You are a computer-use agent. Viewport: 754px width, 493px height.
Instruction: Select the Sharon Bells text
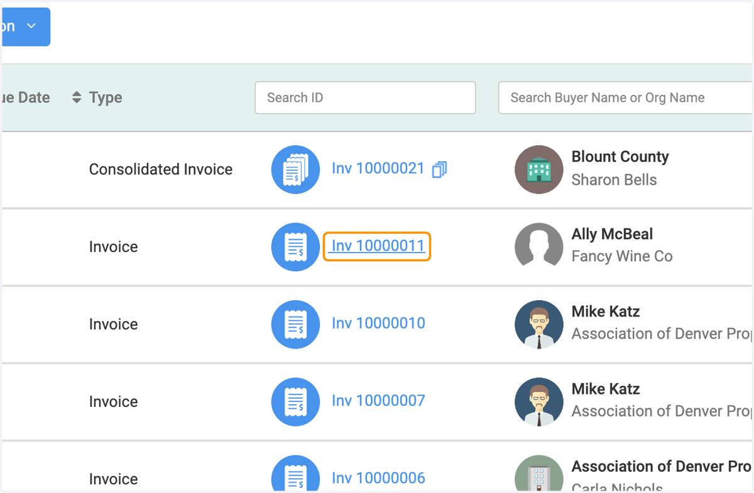(614, 180)
